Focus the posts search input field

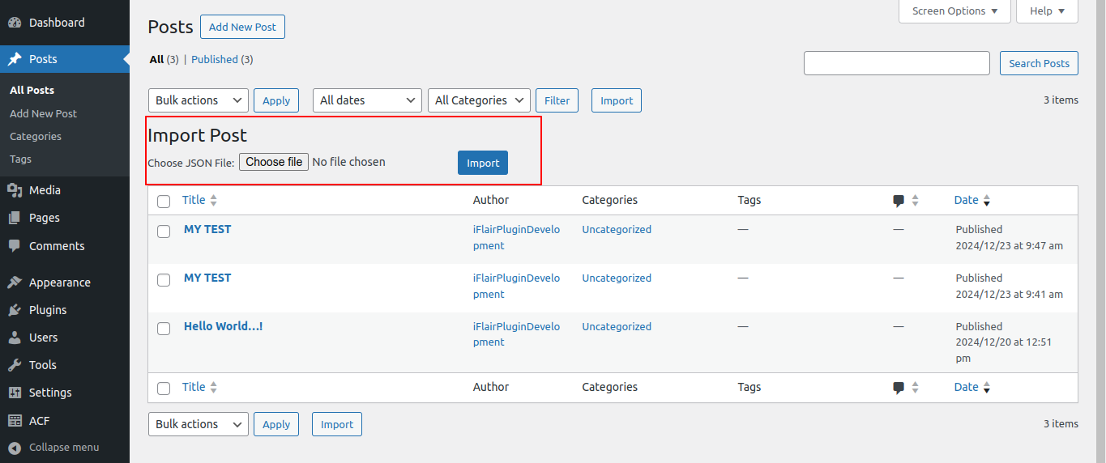(897, 63)
